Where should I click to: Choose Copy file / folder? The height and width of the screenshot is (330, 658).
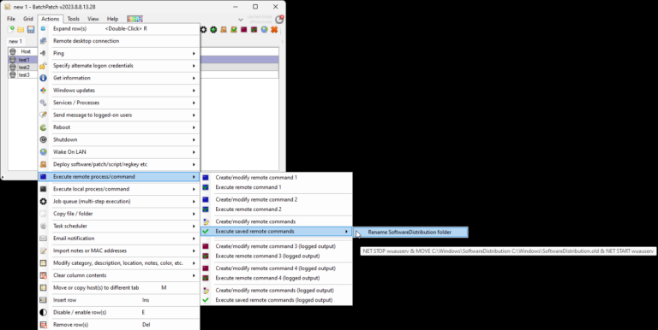pos(118,214)
